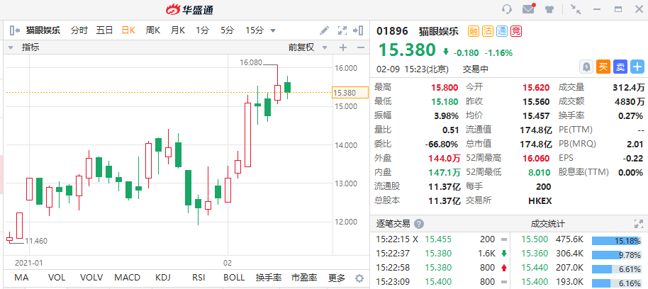
Task: Select the pencil drawing tool
Action: (x=325, y=30)
